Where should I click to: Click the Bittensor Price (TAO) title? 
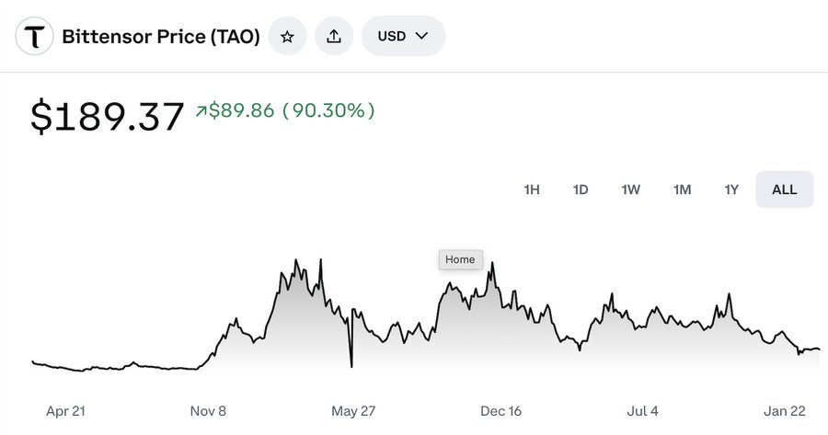[161, 37]
